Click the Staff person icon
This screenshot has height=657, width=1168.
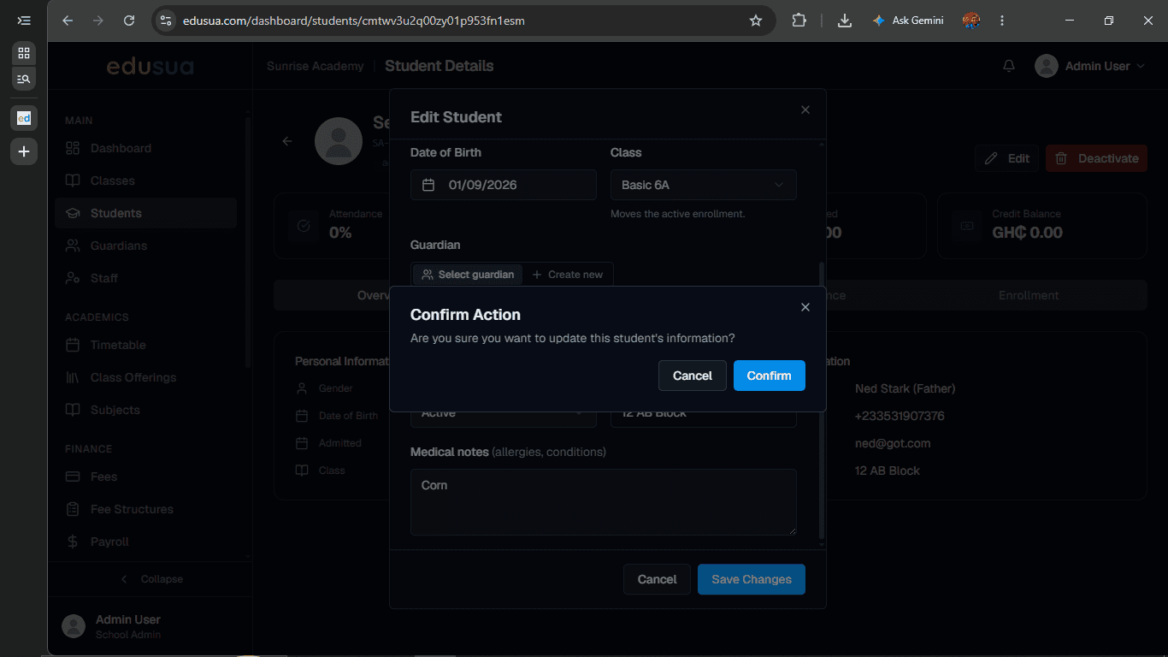pyautogui.click(x=73, y=278)
